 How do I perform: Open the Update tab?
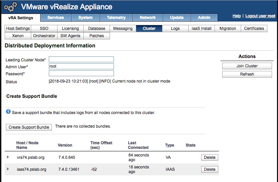177,18
